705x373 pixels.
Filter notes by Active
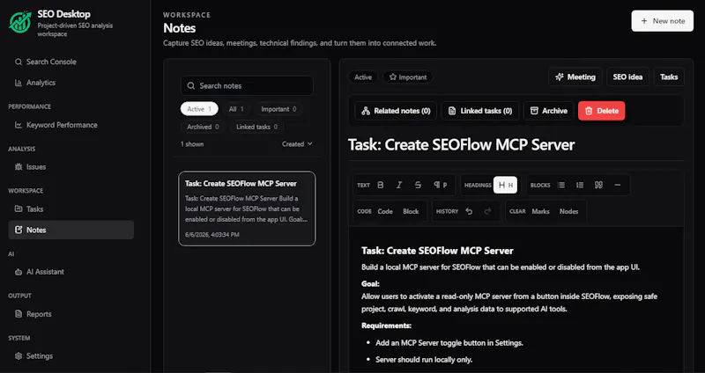[199, 109]
